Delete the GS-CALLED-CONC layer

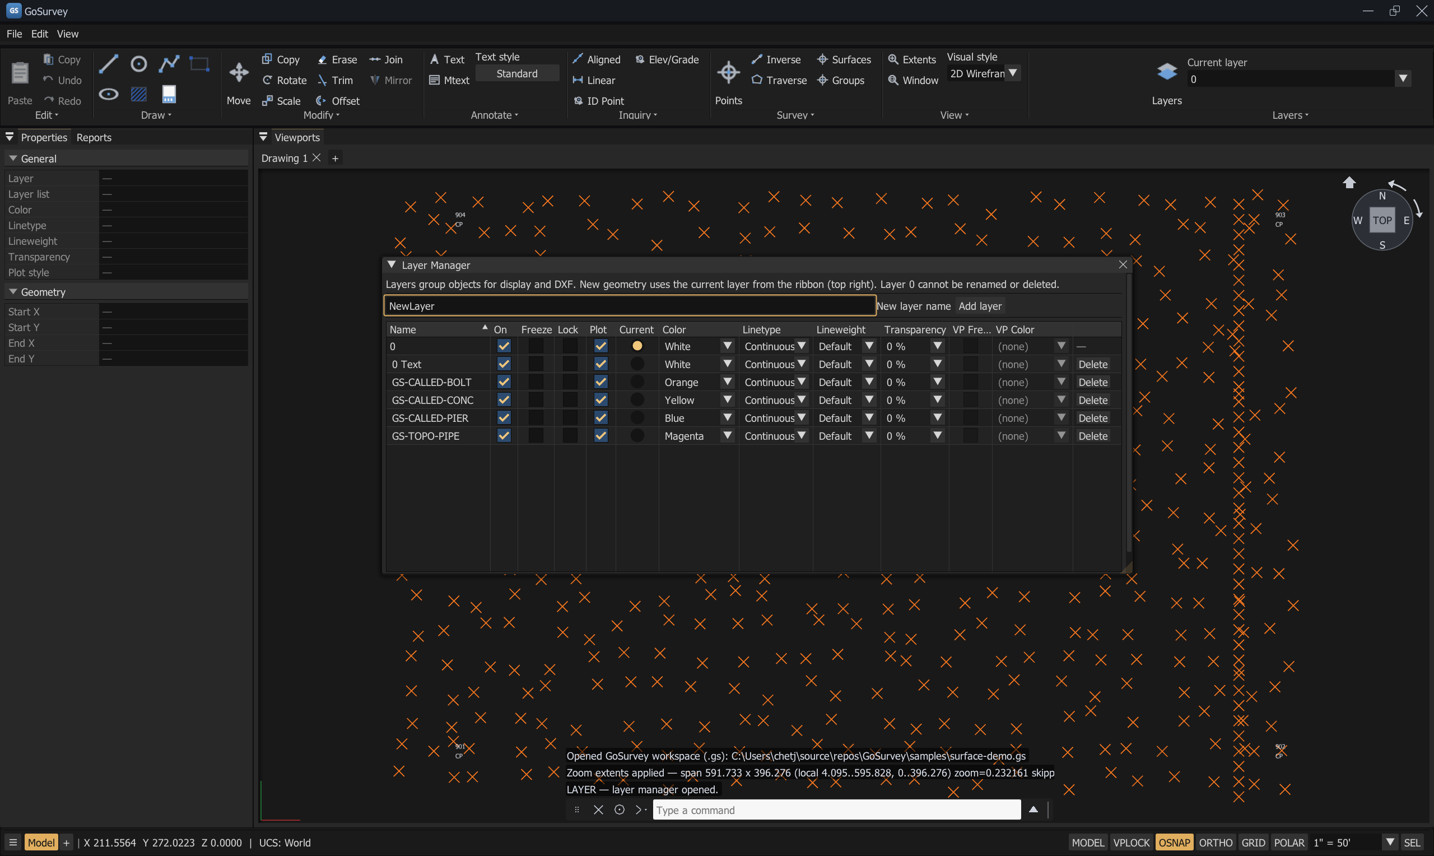point(1093,400)
